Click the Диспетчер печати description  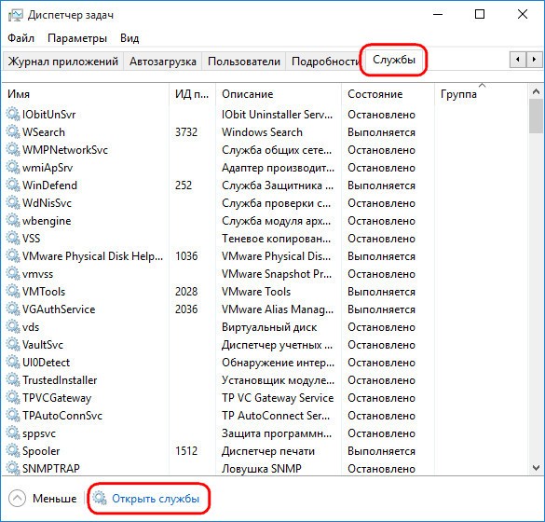pyautogui.click(x=268, y=451)
